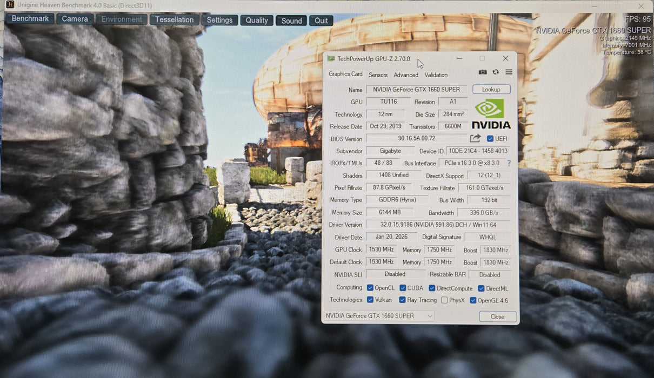Click the GPU name field
The height and width of the screenshot is (378, 654).
pyautogui.click(x=417, y=90)
